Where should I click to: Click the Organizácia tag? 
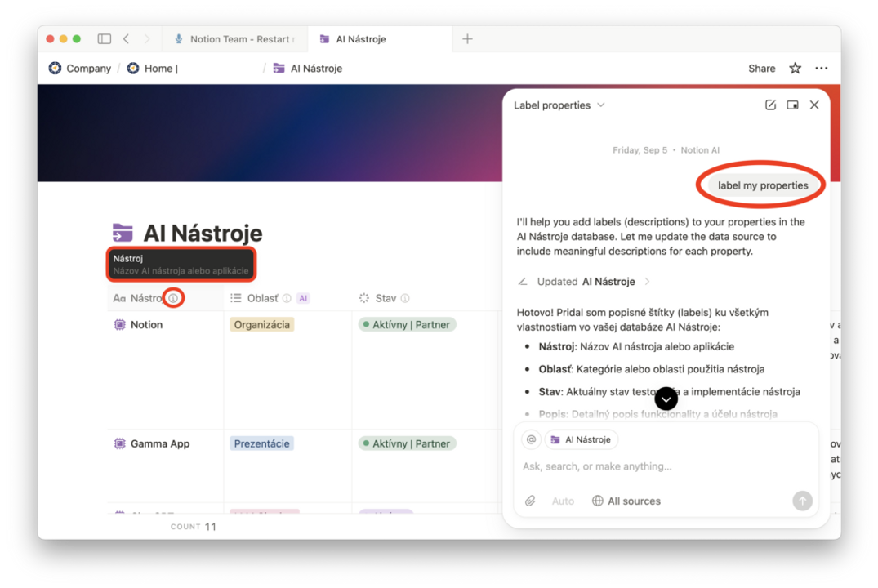click(x=261, y=325)
